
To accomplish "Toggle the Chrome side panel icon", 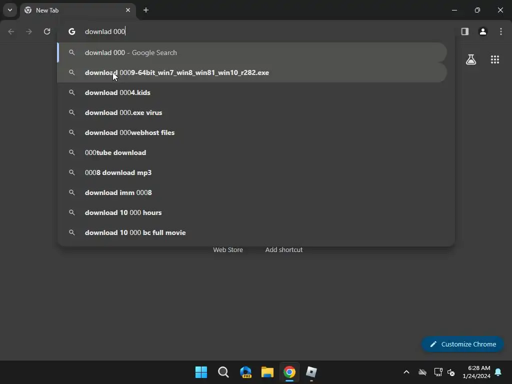I will (x=465, y=31).
